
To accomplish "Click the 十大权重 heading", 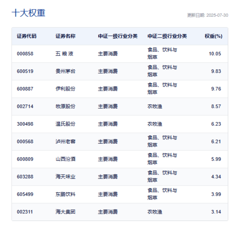I will [29, 13].
